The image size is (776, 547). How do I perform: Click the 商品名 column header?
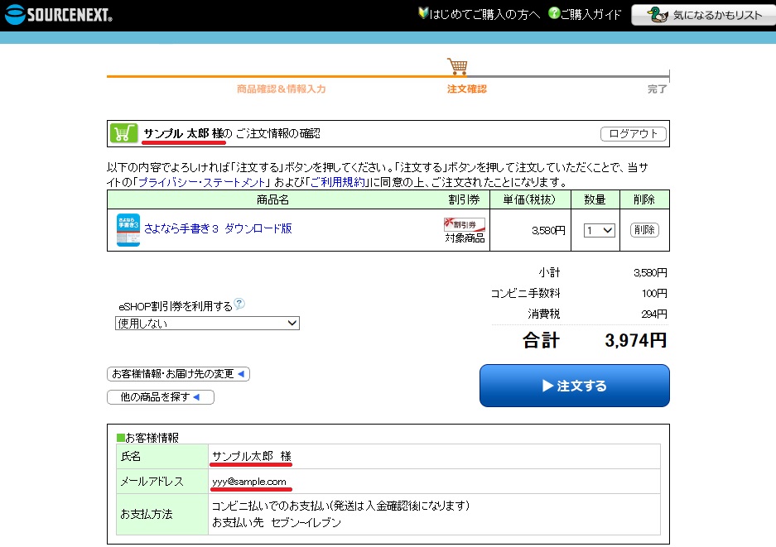[272, 199]
